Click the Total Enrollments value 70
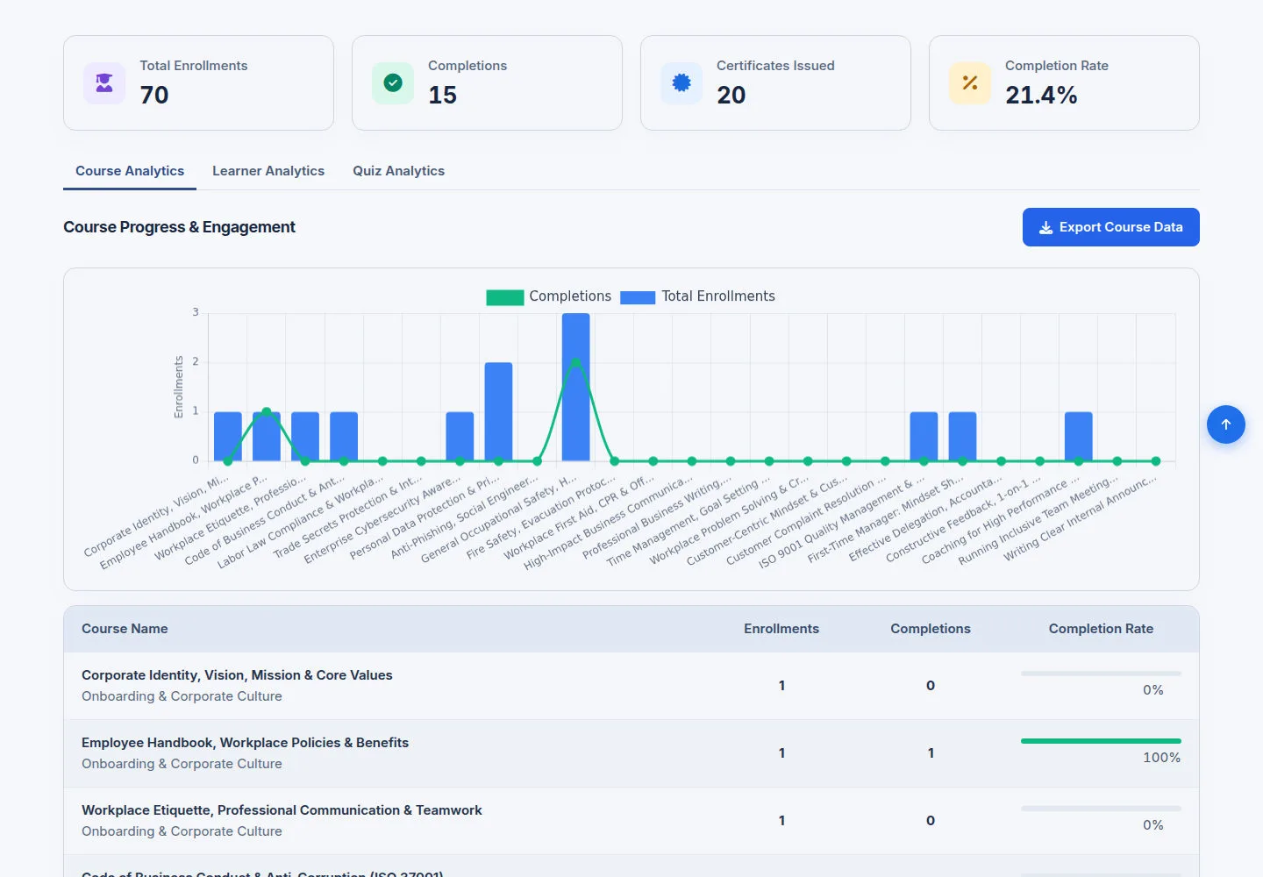This screenshot has width=1263, height=877. (154, 95)
